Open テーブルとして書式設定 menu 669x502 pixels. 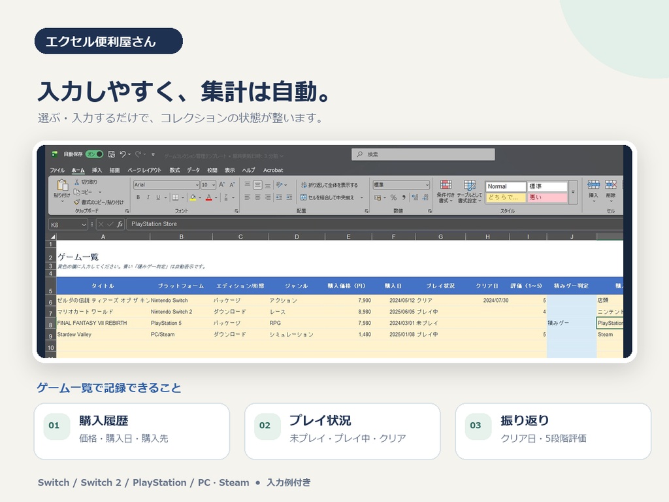(x=469, y=192)
